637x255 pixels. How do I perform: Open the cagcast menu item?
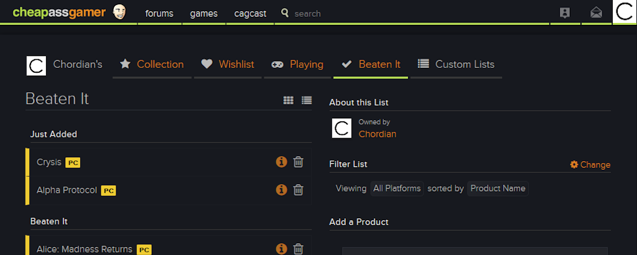point(250,14)
